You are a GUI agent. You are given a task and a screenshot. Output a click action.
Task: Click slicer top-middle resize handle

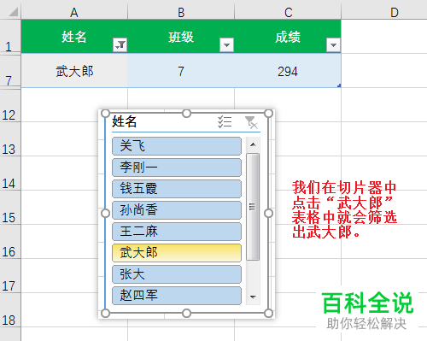[186, 114]
